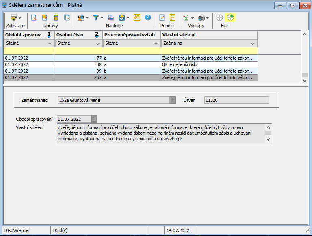Click the copy record icon in Úpravy
Viewport: 312px width, 236px height.
click(x=67, y=17)
